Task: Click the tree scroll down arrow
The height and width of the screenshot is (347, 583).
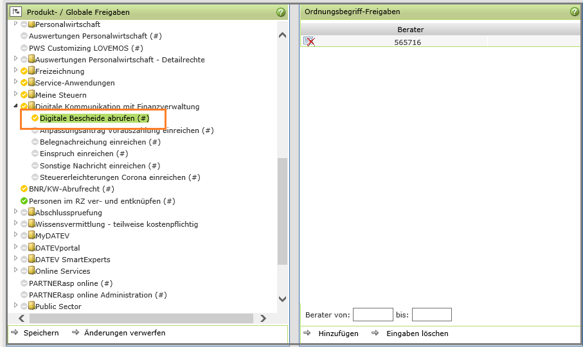Action: pos(283,299)
